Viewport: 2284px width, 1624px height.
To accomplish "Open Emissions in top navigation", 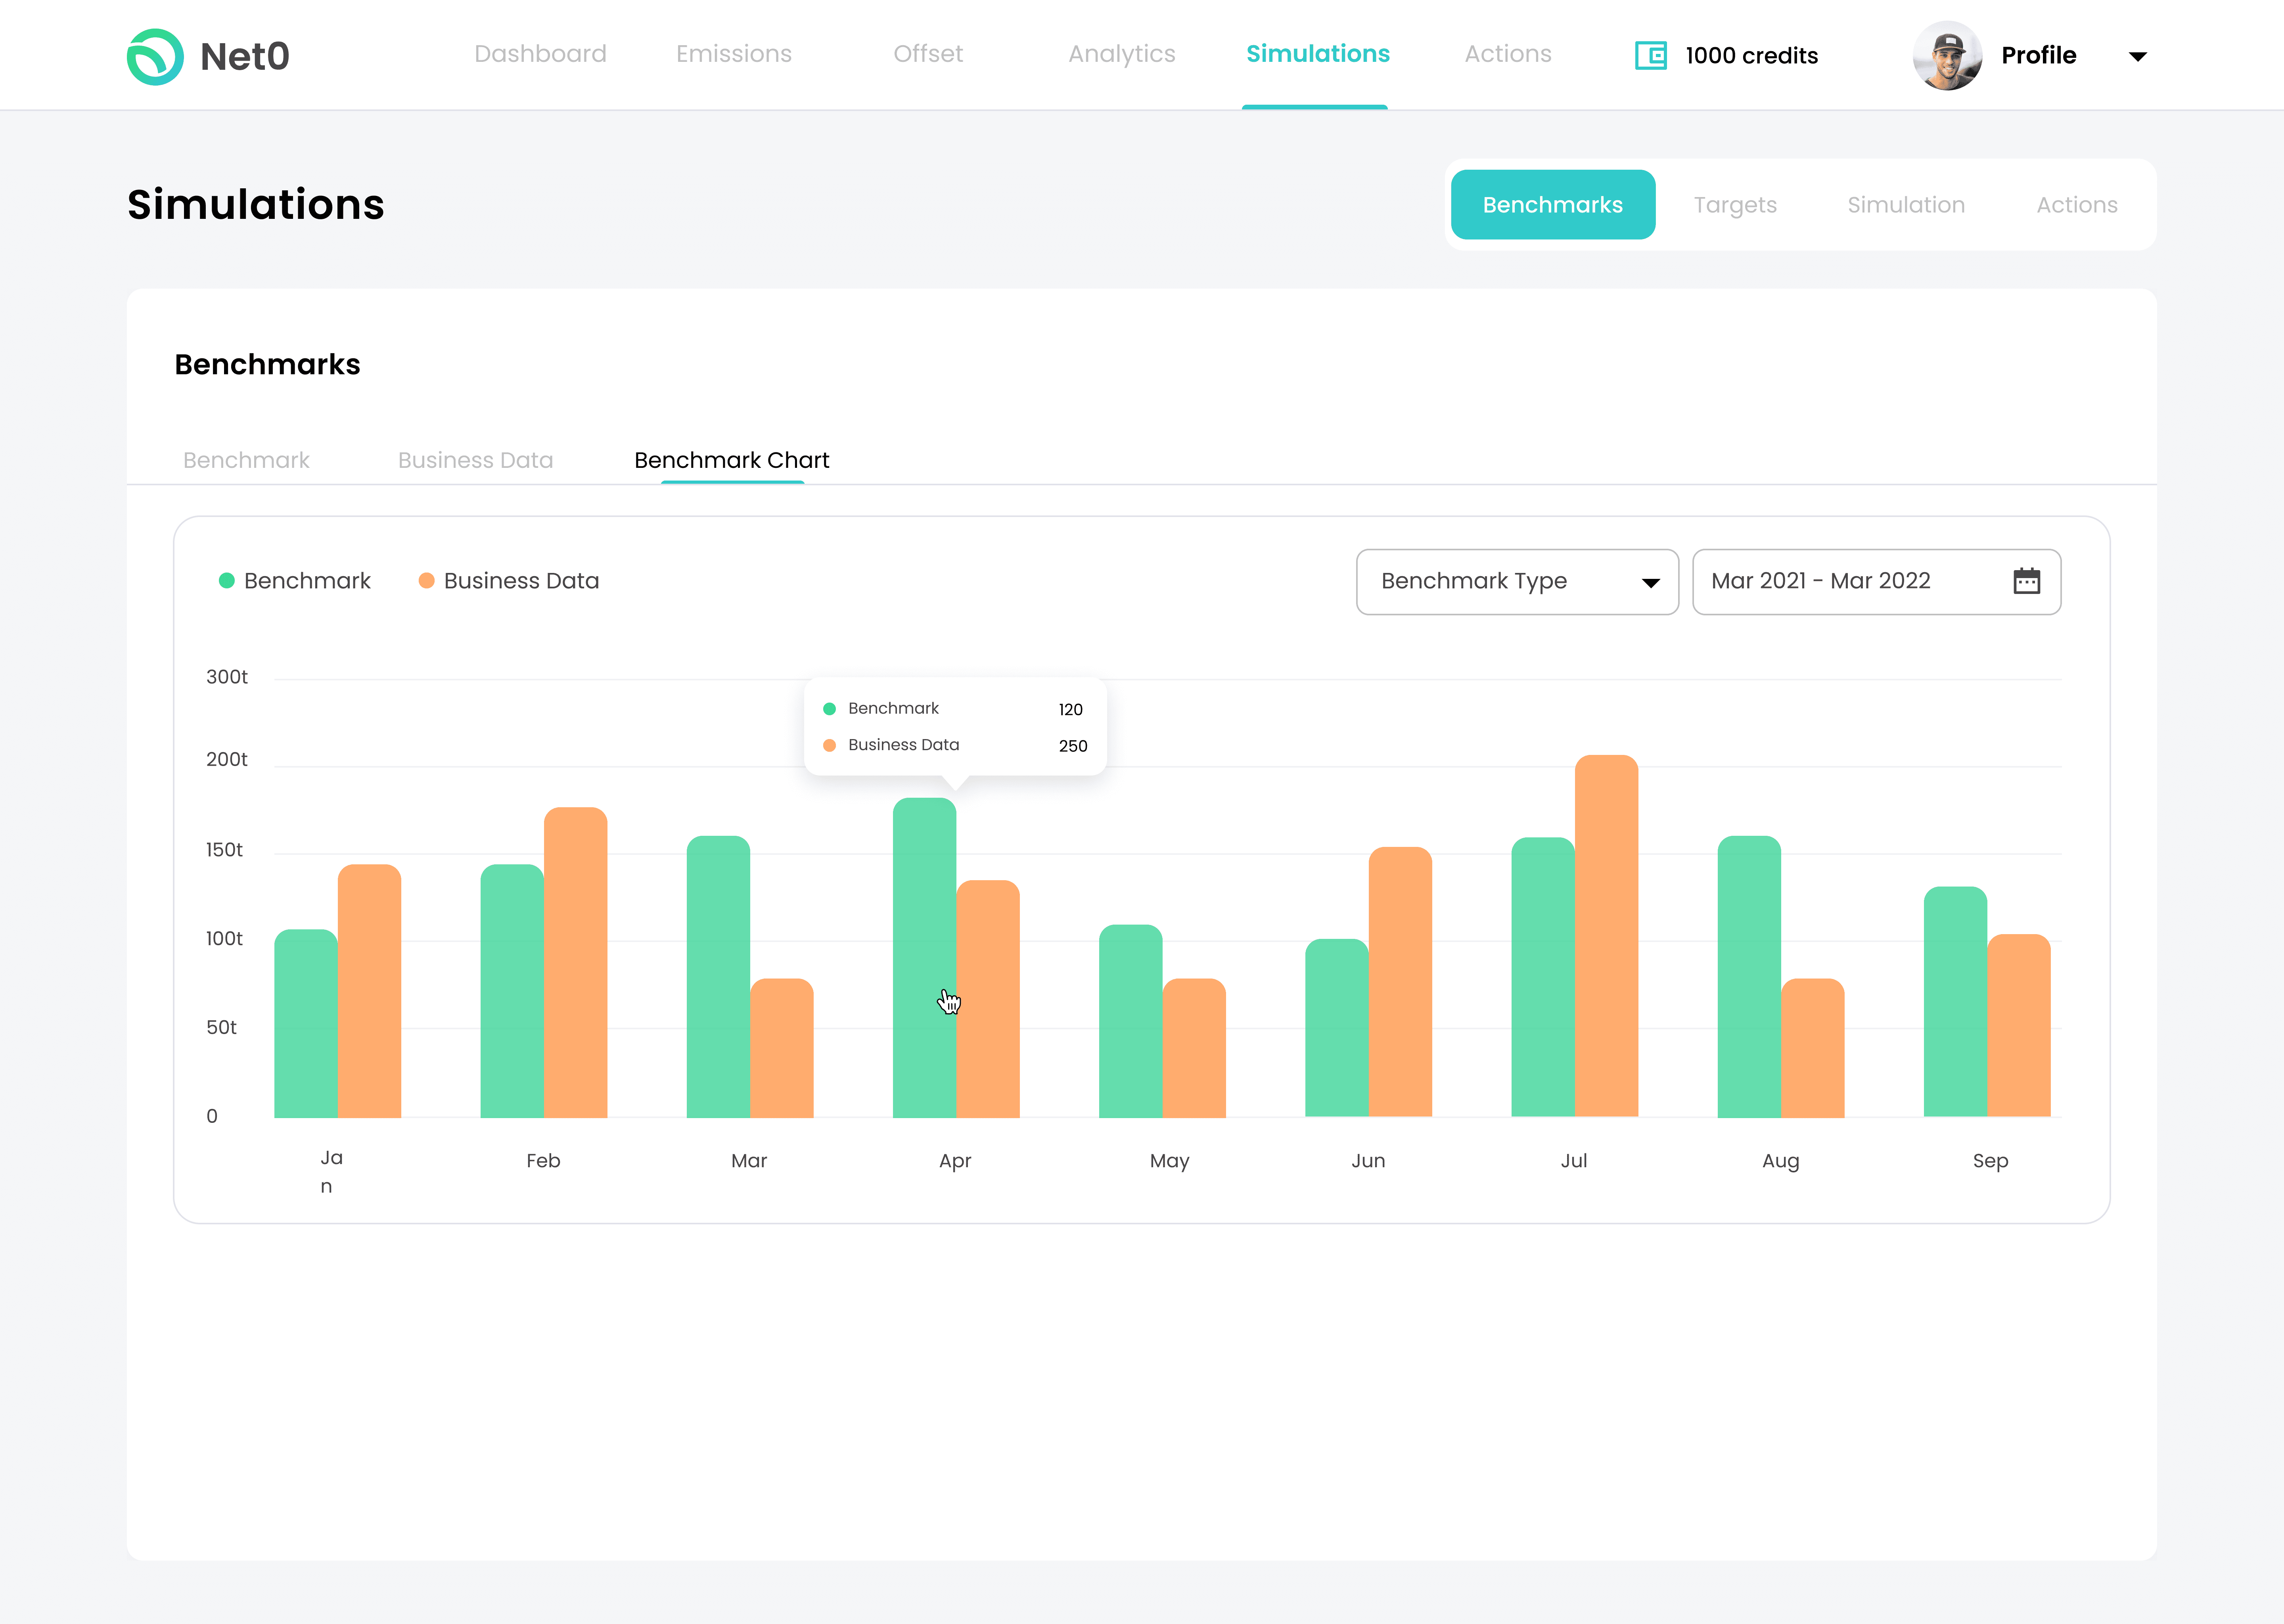I will 733,54.
